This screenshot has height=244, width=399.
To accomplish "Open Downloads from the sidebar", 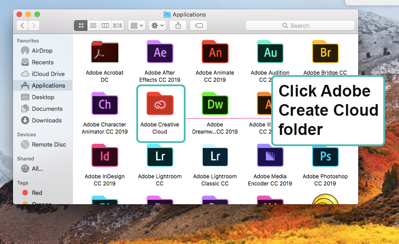I will pos(43,121).
